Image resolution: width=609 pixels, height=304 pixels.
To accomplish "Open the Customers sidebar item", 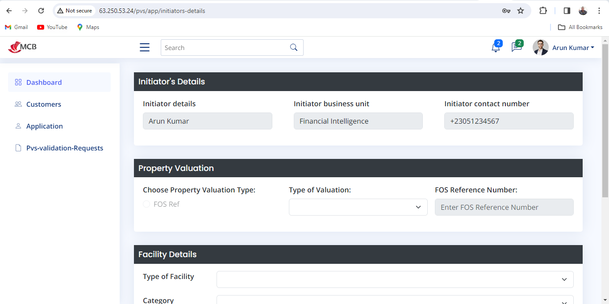I will tap(59, 104).
